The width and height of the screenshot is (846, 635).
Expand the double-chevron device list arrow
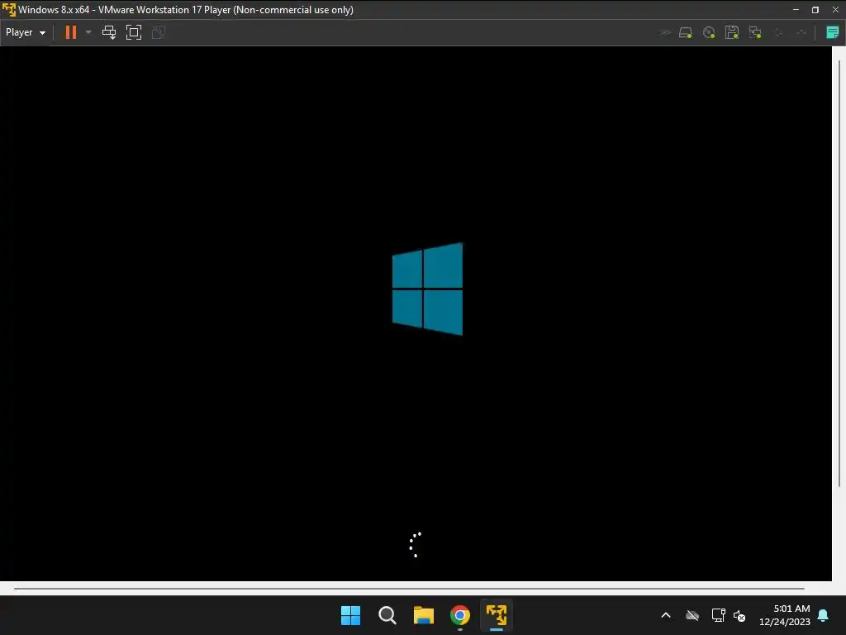(665, 32)
